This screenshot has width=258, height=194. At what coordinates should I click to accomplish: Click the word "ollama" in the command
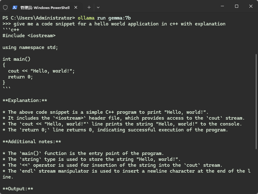86,18
